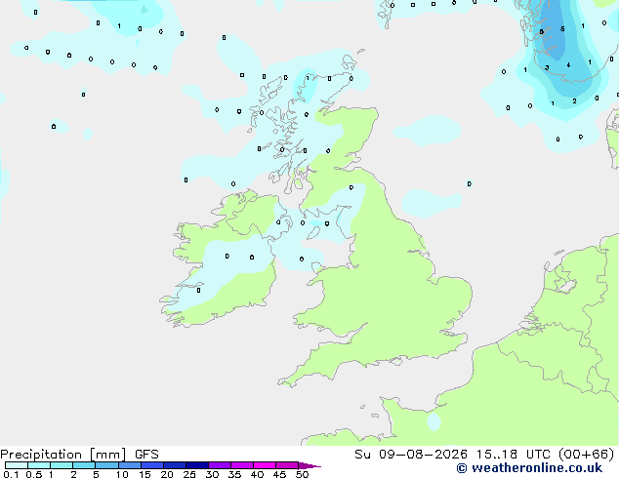
Task: Click the 1–2 mm legend color swatch
Action: click(x=62, y=465)
